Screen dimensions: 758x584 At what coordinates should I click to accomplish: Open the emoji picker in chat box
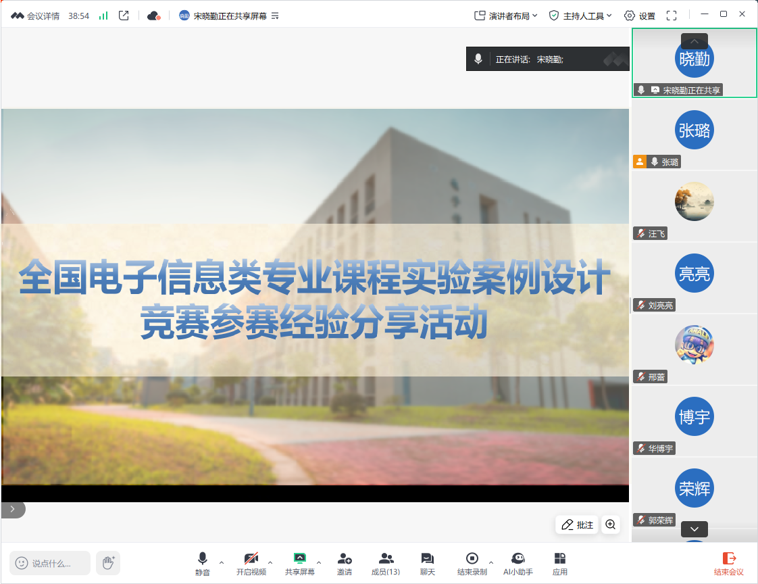[22, 562]
